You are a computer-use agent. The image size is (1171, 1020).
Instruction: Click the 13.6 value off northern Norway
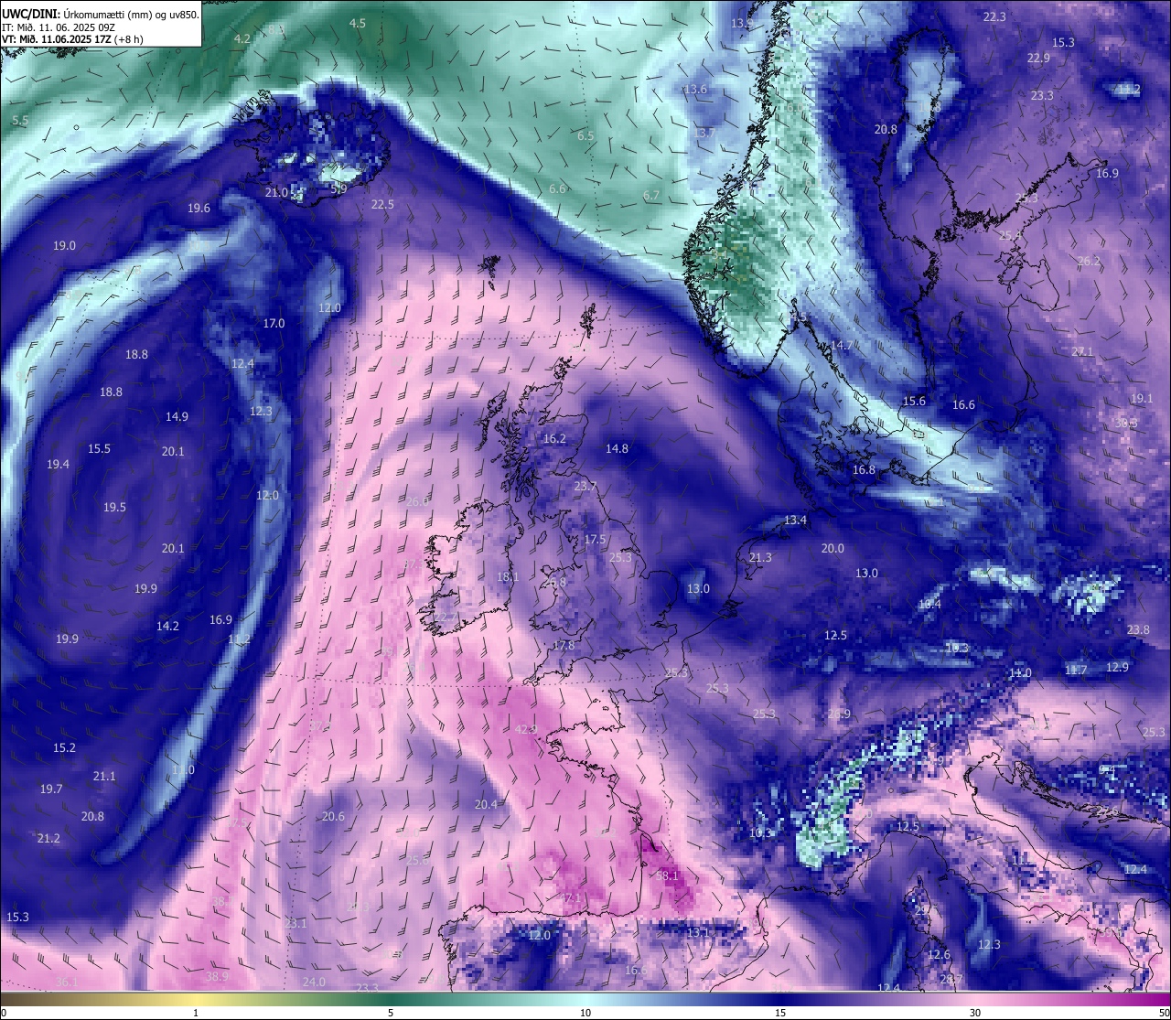tap(696, 89)
